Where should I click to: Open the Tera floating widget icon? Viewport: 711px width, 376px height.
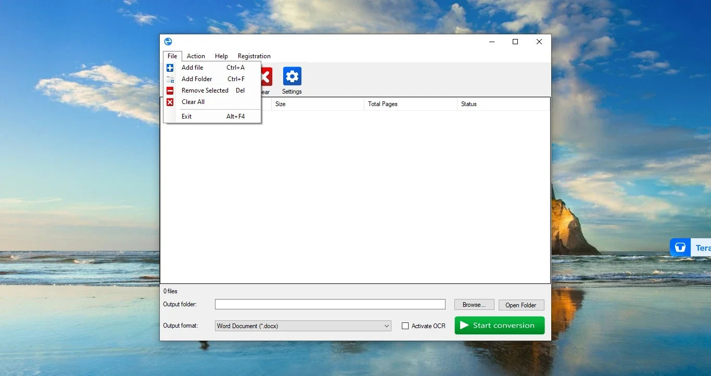pyautogui.click(x=680, y=248)
